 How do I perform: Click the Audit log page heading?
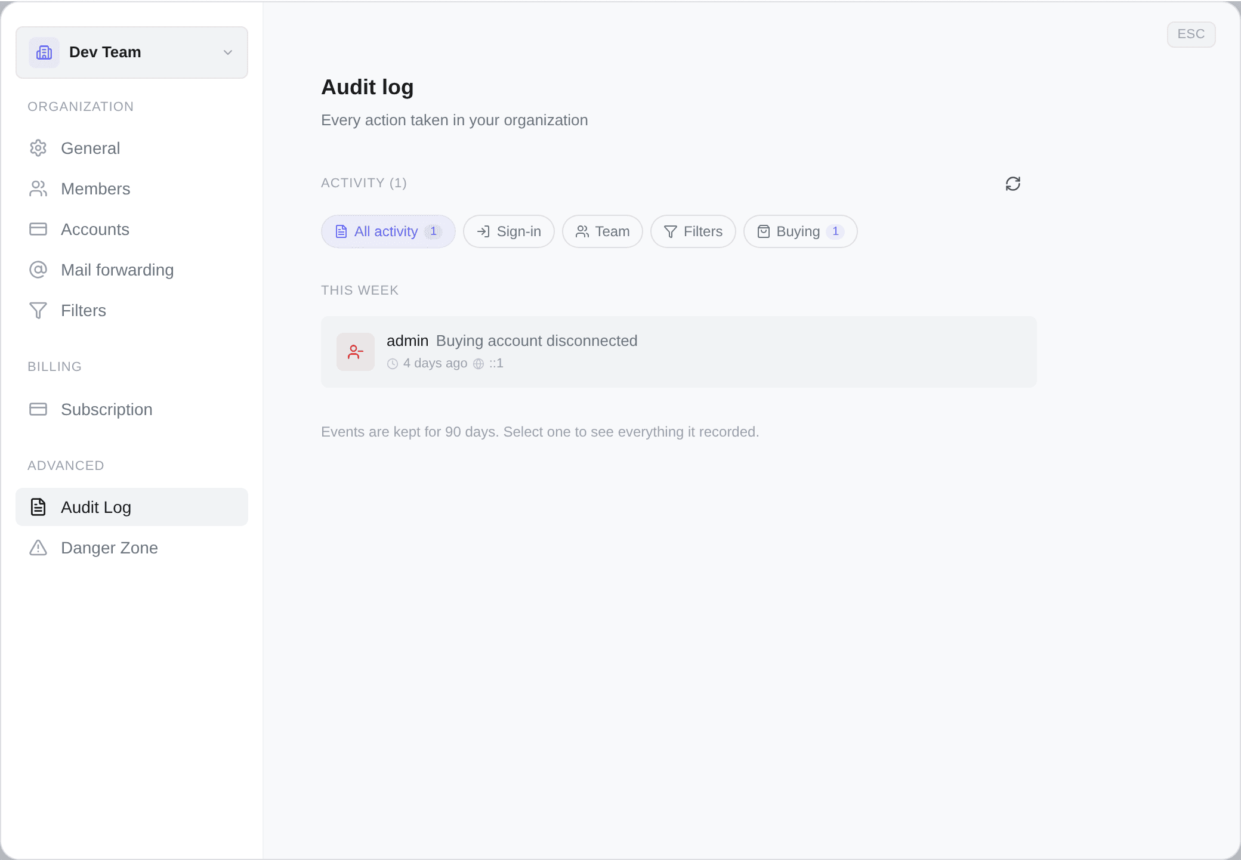[x=368, y=87]
